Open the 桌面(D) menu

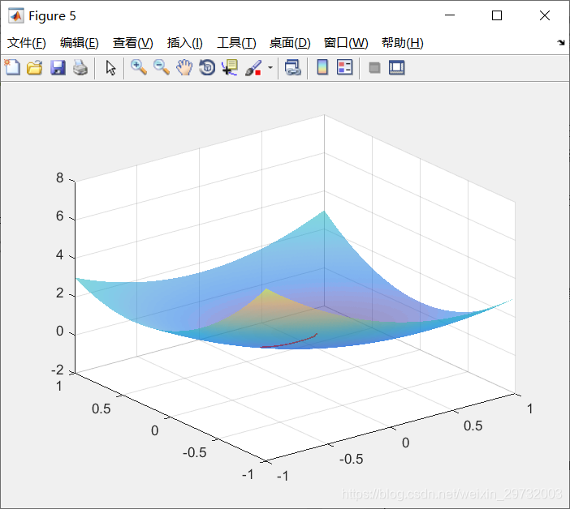pos(290,43)
